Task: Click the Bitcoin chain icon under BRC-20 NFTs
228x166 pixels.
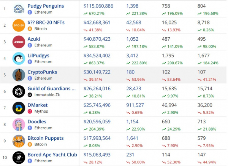Action: pyautogui.click(x=30, y=29)
